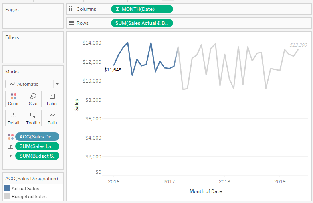This screenshot has height=203, width=313.
Task: Open the Automatic mark type dropdown
Action: tap(33, 84)
